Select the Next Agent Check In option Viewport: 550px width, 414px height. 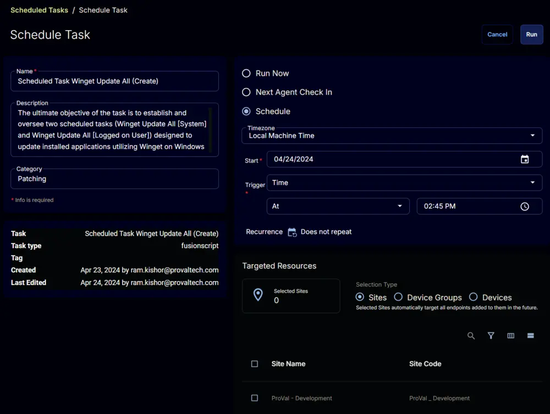coord(246,92)
